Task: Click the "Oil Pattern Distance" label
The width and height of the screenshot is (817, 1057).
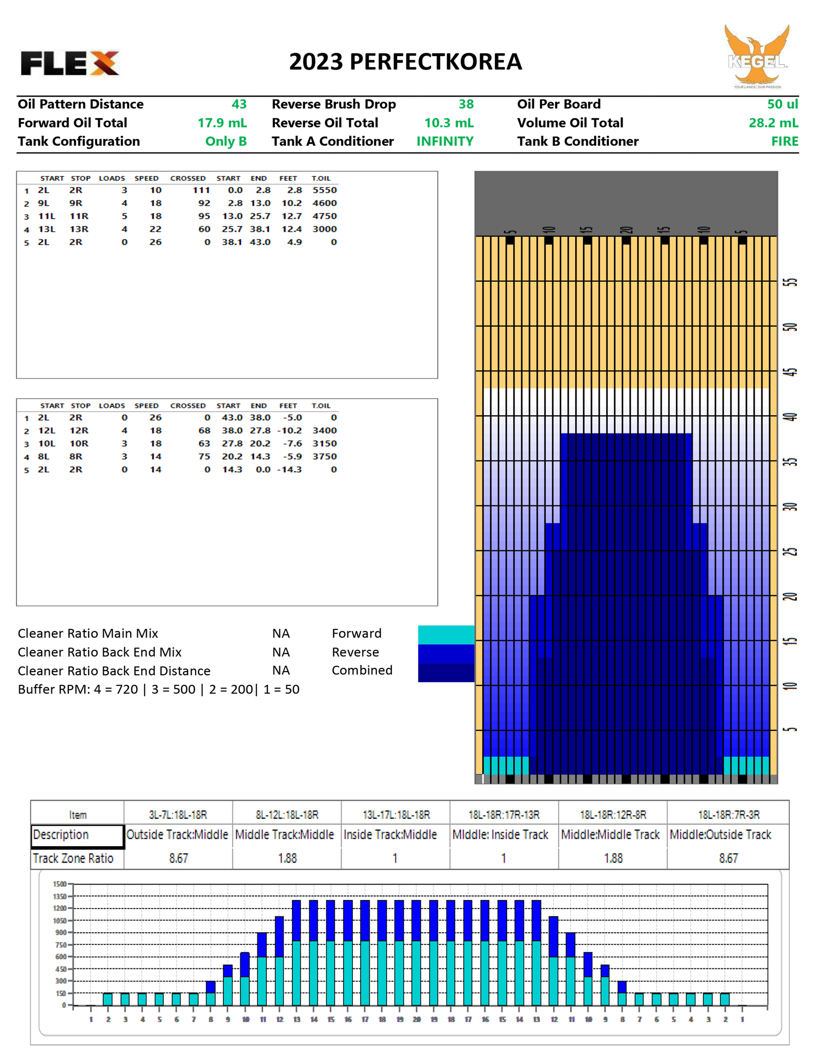Action: pyautogui.click(x=81, y=104)
